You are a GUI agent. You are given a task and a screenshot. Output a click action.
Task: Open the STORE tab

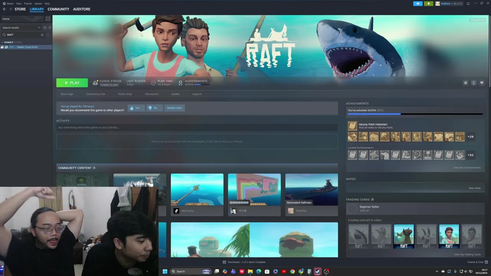[20, 9]
